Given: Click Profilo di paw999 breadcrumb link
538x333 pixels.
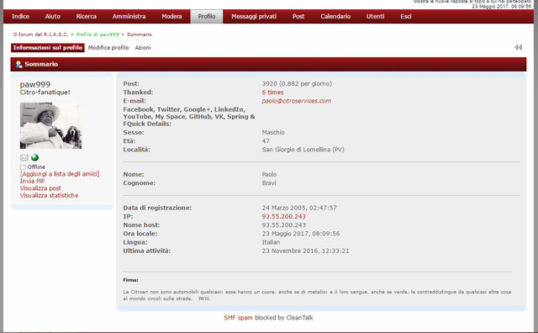Looking at the screenshot, I should point(98,34).
